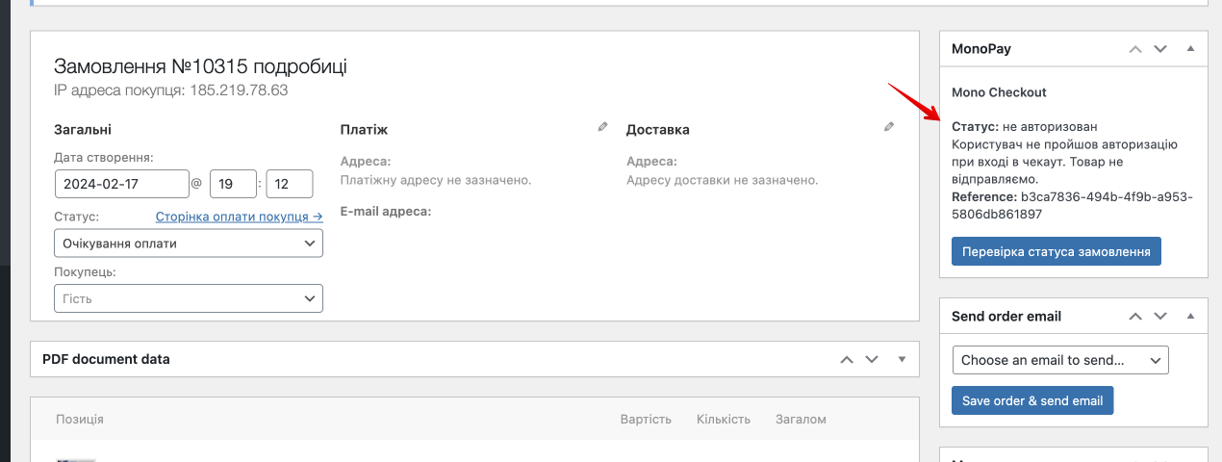Screen dimensions: 1222x462
Task: Click Save order & send email button
Action: 1031,400
